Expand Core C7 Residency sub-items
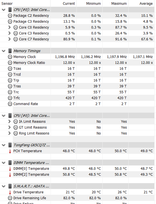 click(x=9, y=39)
